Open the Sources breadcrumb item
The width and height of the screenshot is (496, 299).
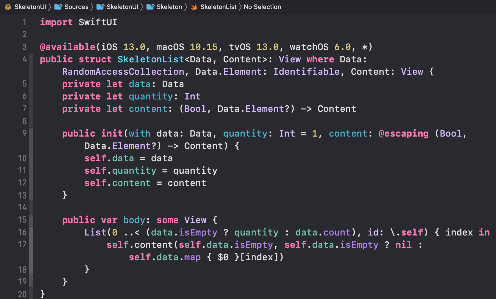pyautogui.click(x=76, y=7)
